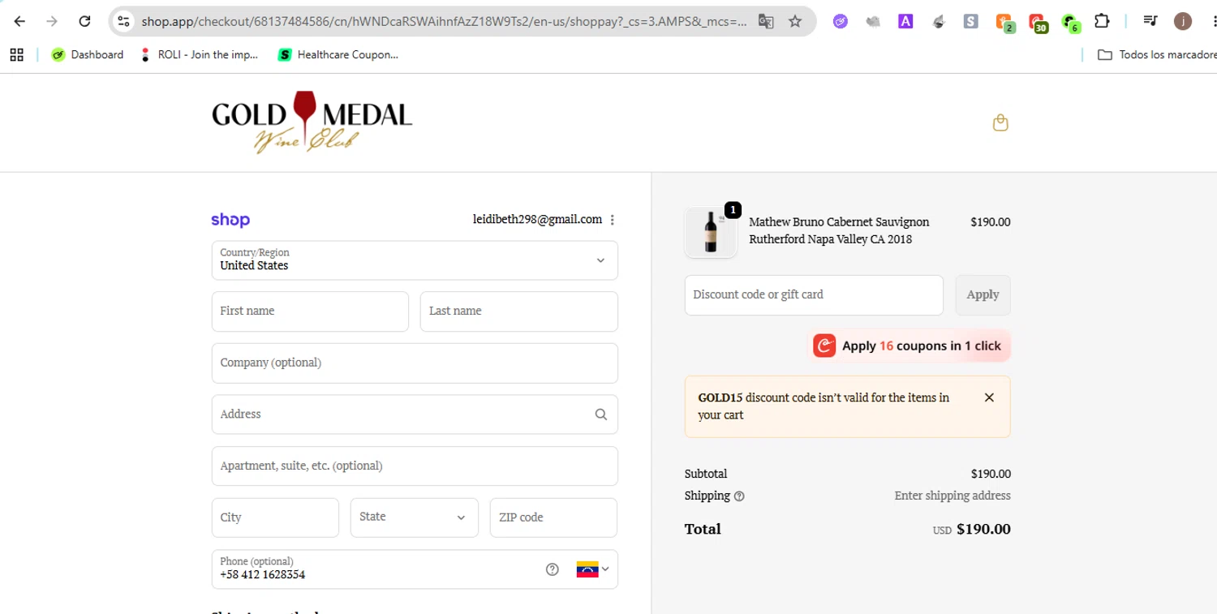Image resolution: width=1217 pixels, height=614 pixels.
Task: Click the Gold Medal Wine Club logo
Action: point(312,122)
